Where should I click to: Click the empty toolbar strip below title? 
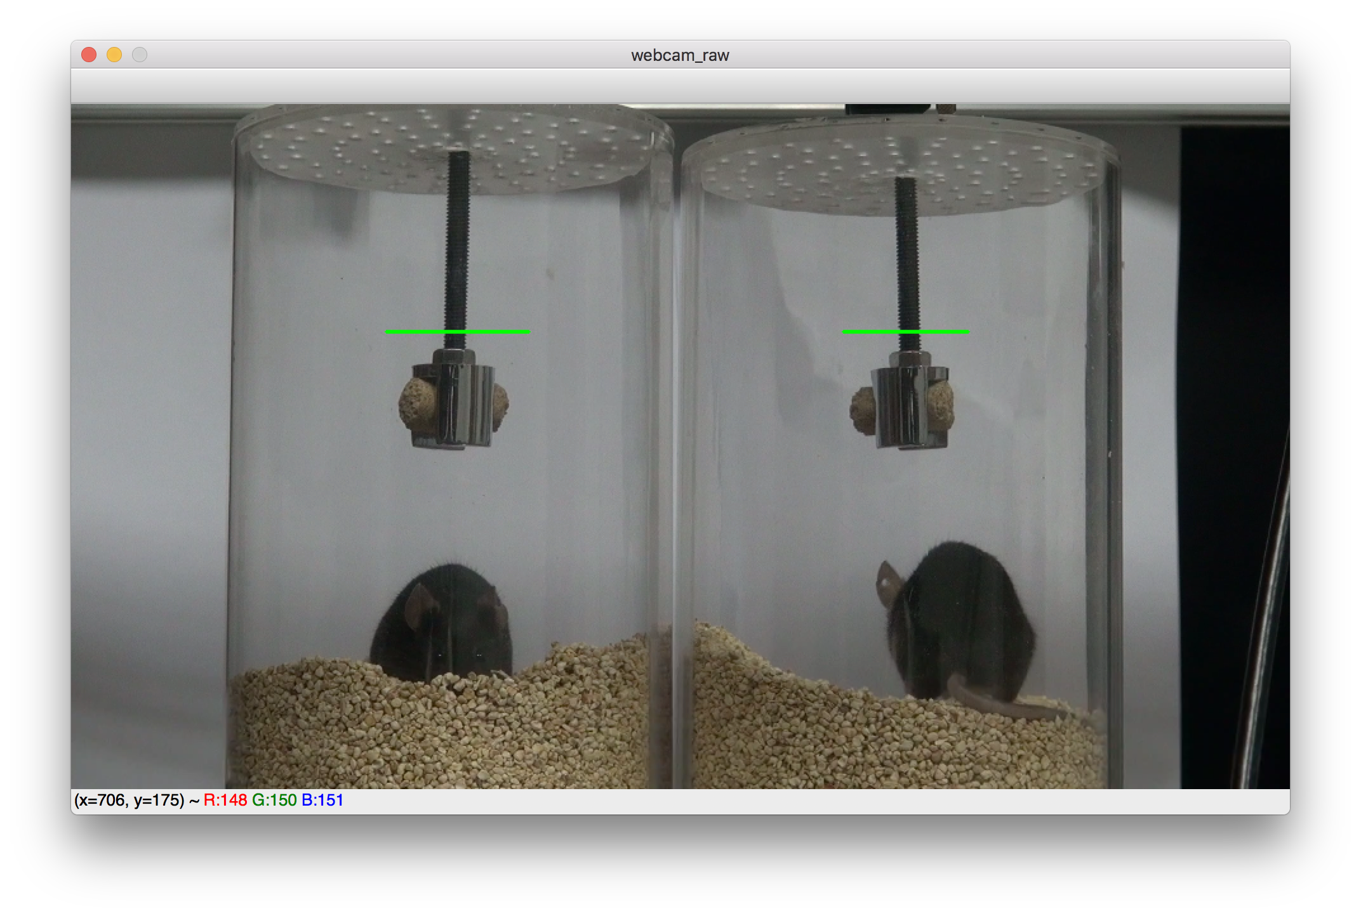pyautogui.click(x=680, y=85)
